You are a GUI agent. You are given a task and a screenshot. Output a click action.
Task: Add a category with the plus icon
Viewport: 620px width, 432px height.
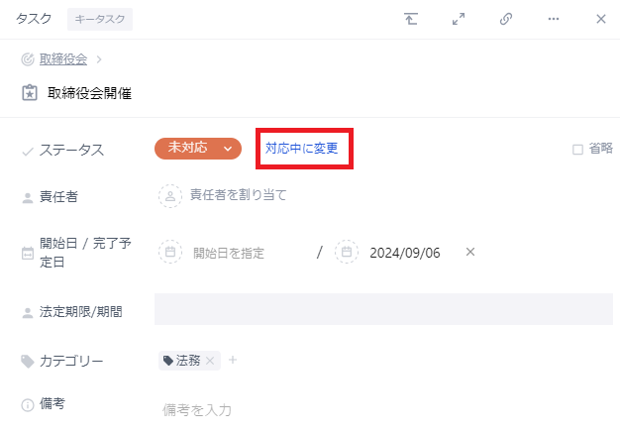click(x=233, y=360)
